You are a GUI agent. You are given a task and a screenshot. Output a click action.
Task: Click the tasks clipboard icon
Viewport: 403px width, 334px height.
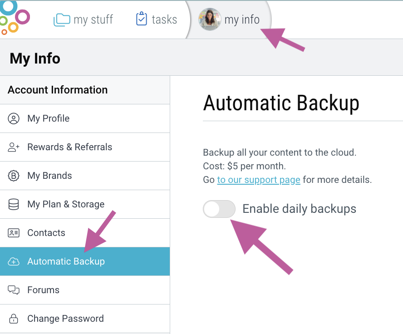click(x=142, y=19)
